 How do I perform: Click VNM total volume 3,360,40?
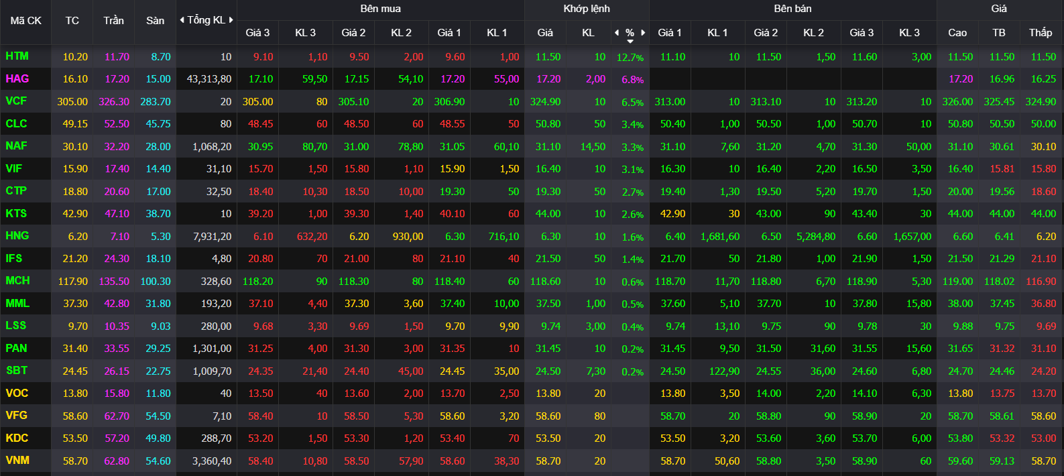(x=212, y=461)
